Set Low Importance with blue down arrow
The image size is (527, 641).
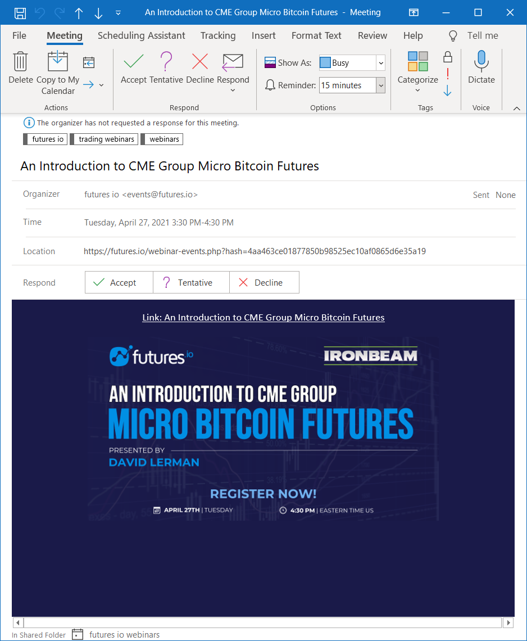click(x=448, y=91)
